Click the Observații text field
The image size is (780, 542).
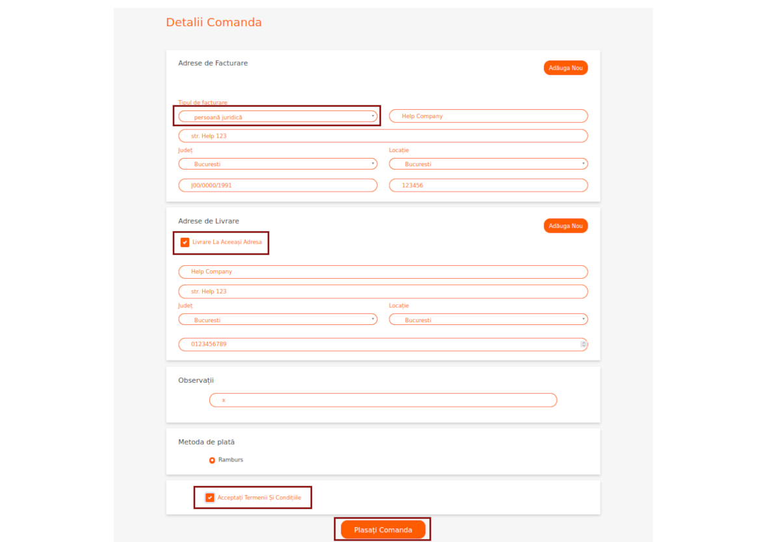click(x=383, y=400)
